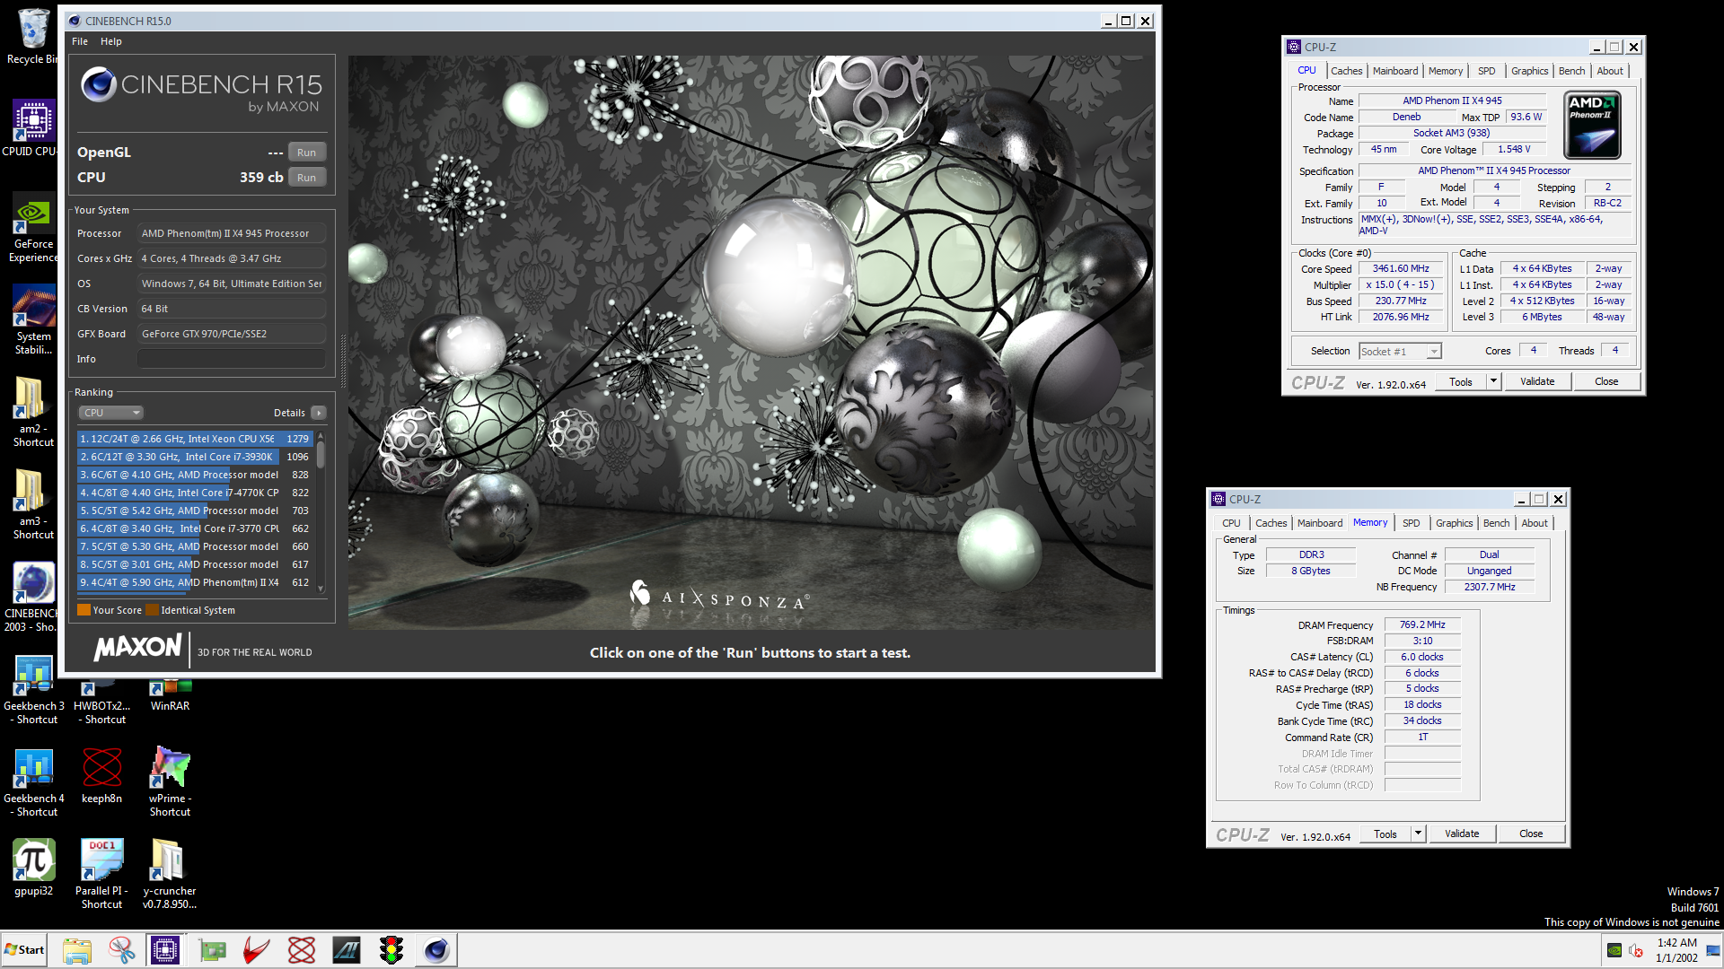Click the NVIDIA icon in system tray
1724x969 pixels.
[1614, 950]
